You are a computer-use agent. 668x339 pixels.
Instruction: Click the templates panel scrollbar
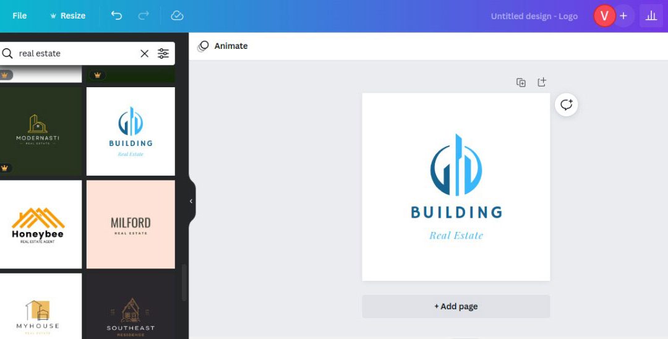pyautogui.click(x=184, y=283)
